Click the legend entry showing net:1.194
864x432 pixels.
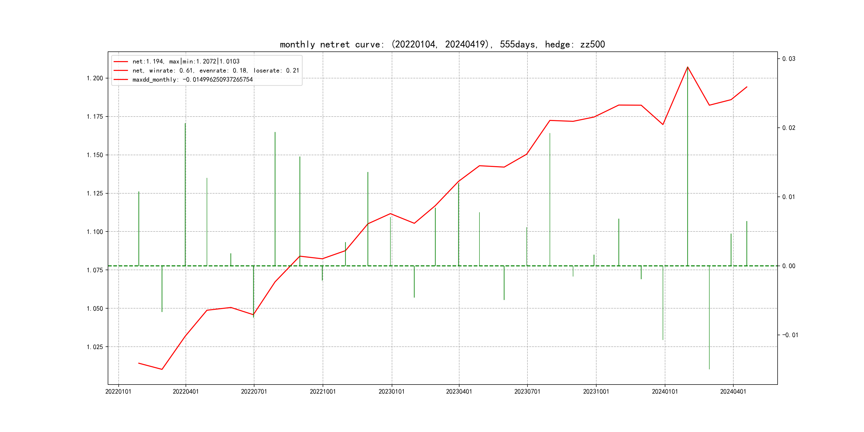point(186,61)
